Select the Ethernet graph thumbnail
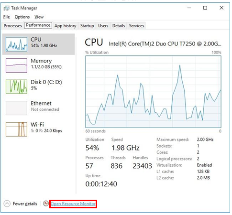Screen dimensions: 232x215 coord(16,108)
